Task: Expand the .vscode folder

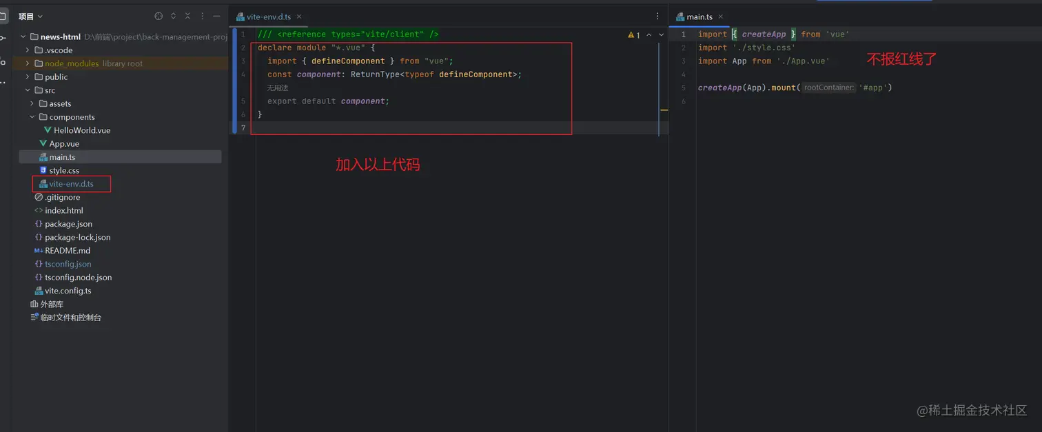Action: point(28,50)
